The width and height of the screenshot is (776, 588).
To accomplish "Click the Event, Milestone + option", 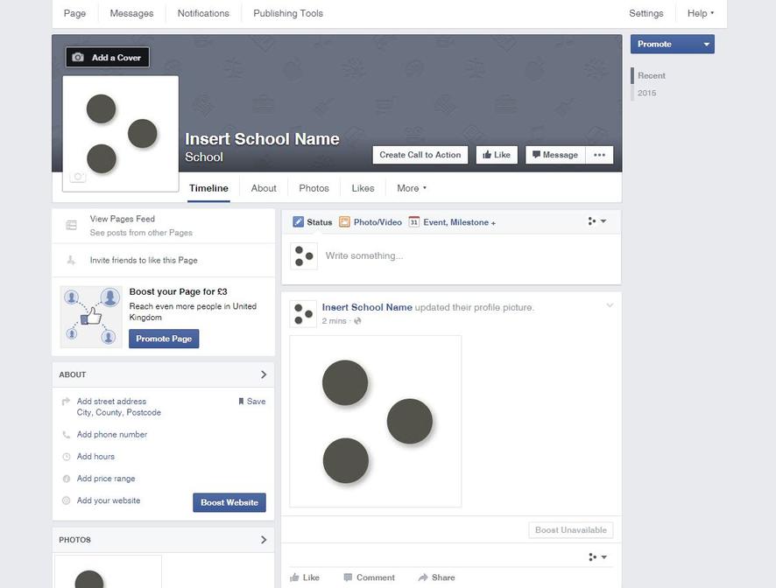I will pos(459,222).
